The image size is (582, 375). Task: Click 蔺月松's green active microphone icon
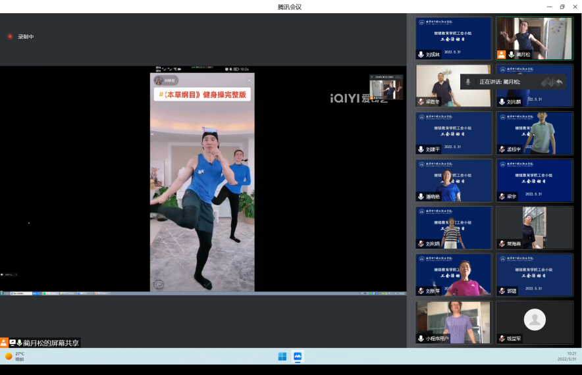(510, 55)
